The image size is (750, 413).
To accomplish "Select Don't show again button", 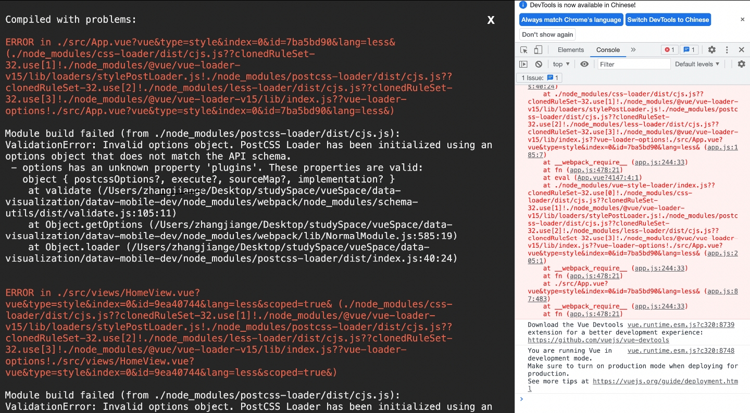I will click(547, 34).
